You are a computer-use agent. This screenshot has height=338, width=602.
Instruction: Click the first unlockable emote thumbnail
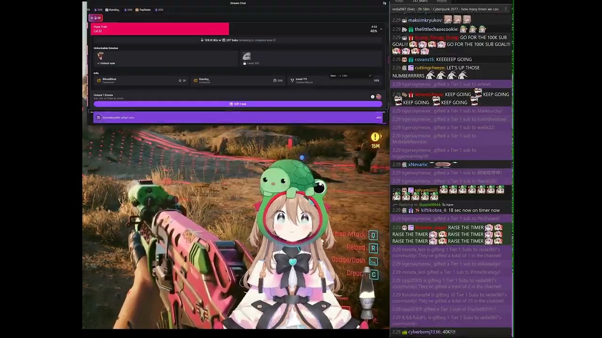pos(101,56)
